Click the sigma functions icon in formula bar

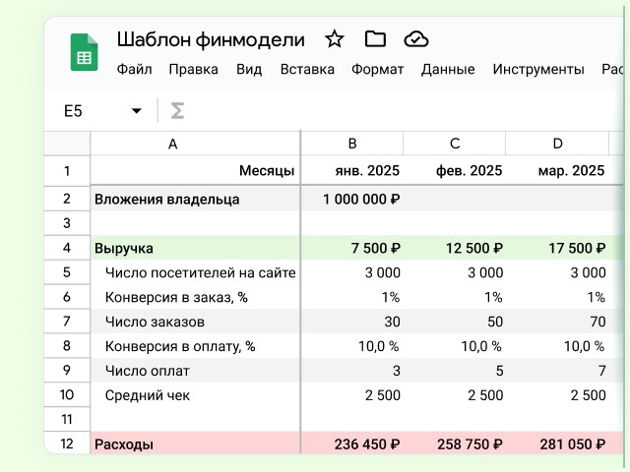point(177,111)
